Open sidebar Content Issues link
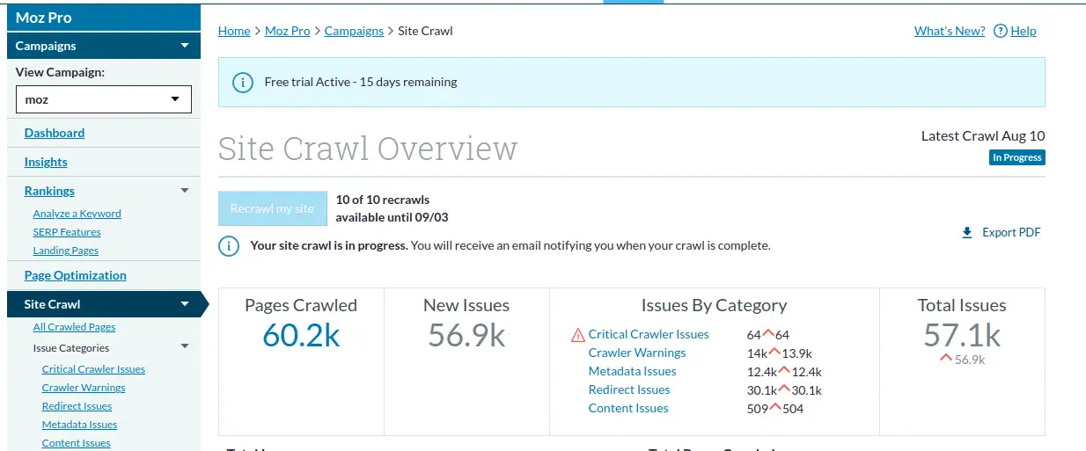 click(77, 443)
